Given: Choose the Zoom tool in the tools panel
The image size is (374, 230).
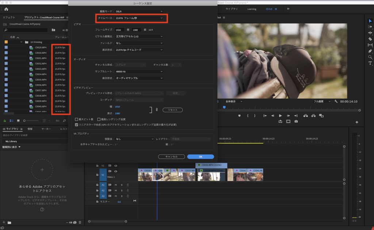Looking at the screenshot, I should pyautogui.click(x=370, y=57).
